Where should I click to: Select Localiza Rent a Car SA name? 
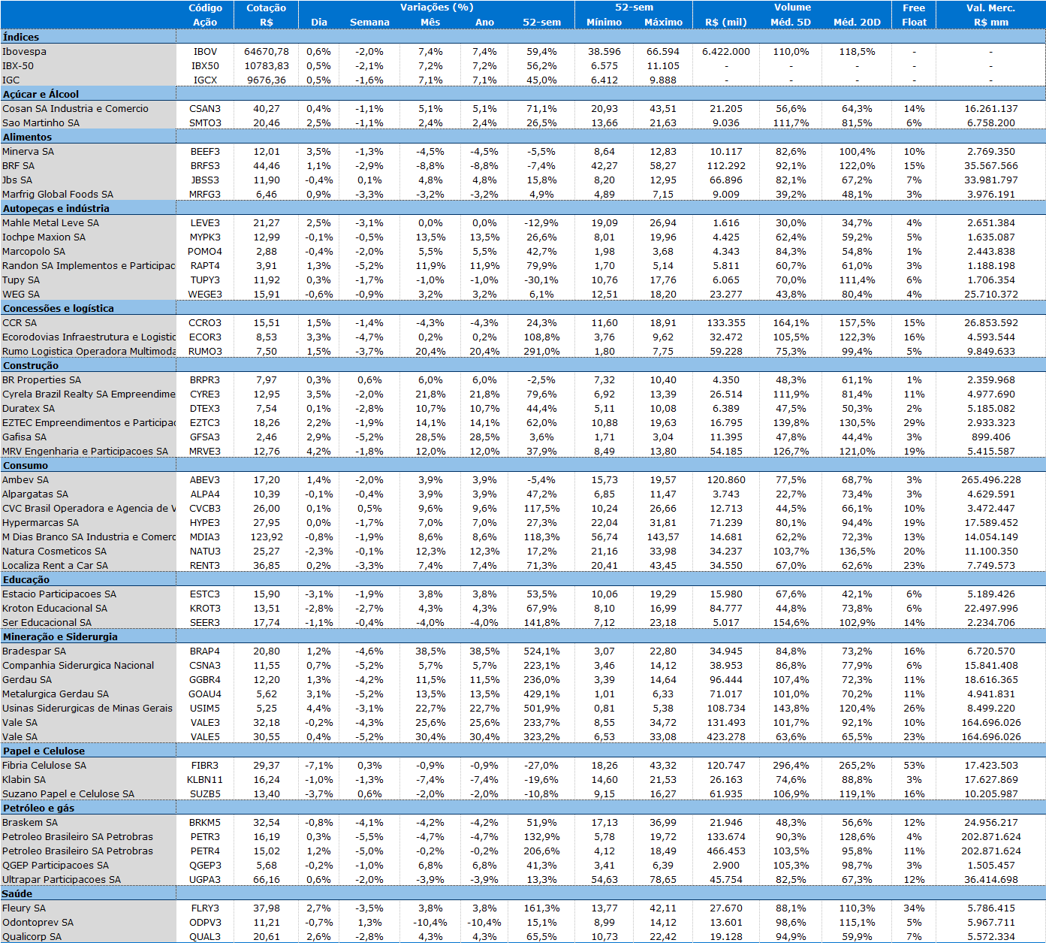coord(55,566)
